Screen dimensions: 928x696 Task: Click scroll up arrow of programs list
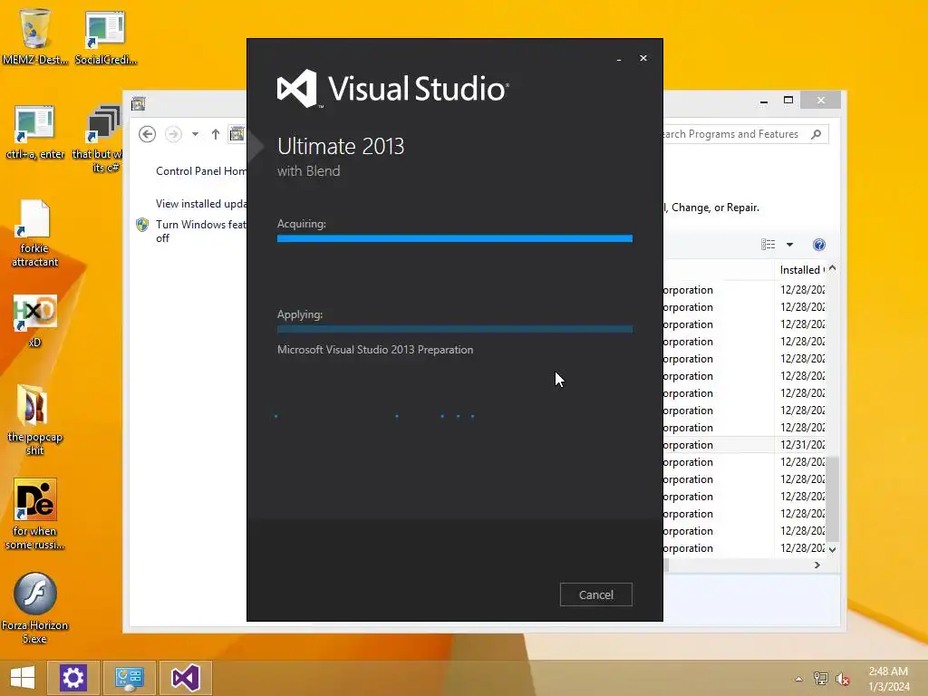(833, 268)
